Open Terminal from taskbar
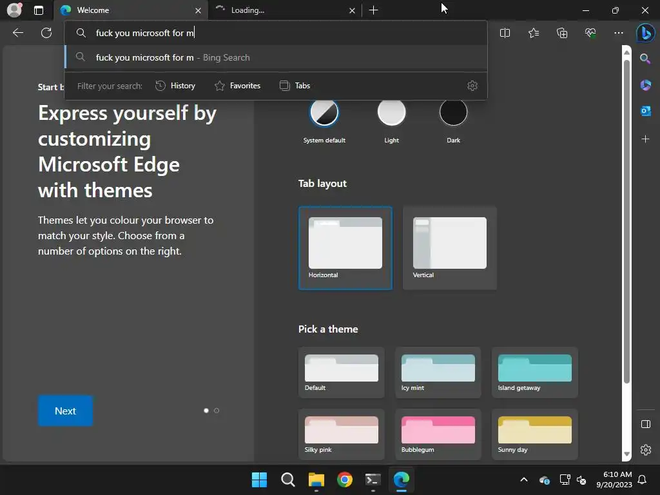Viewport: 660px width, 495px height. [373, 480]
